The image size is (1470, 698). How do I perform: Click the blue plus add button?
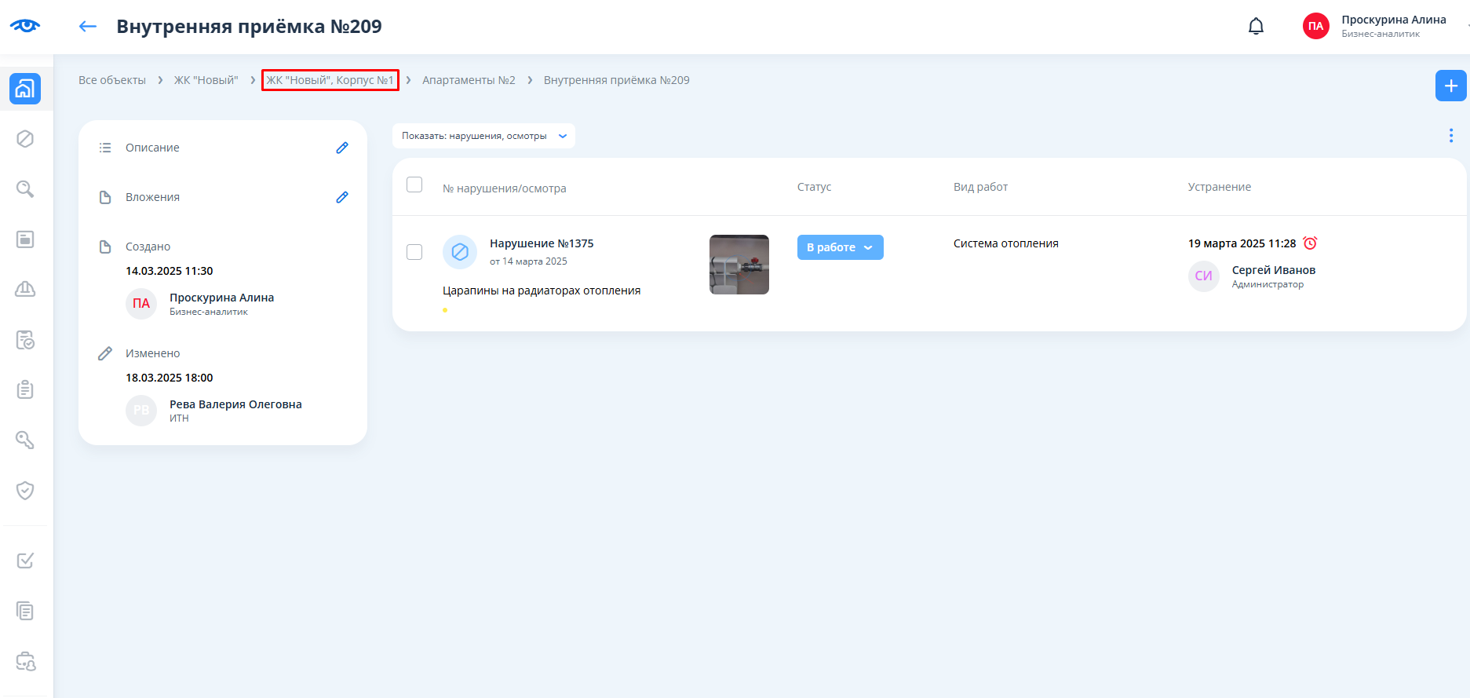(x=1450, y=86)
